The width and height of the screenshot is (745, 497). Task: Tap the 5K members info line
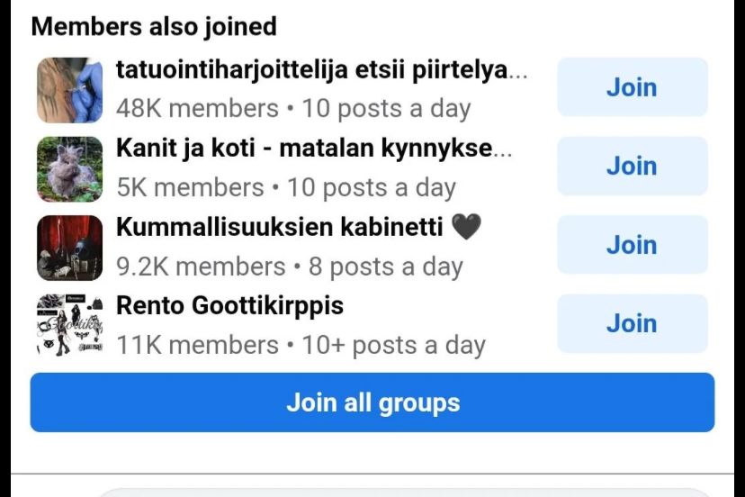click(286, 188)
